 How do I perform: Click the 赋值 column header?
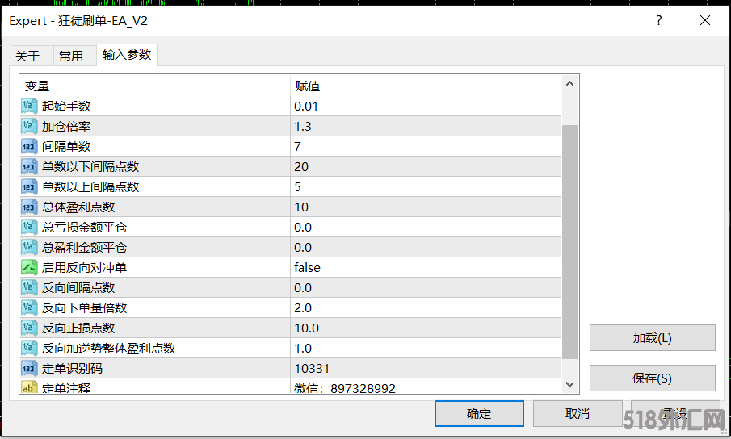coord(308,86)
